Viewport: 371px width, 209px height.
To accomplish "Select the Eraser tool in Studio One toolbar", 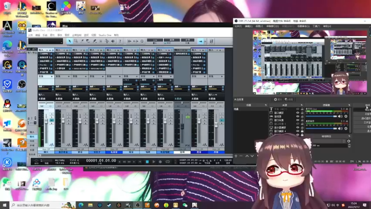I will coord(88,41).
